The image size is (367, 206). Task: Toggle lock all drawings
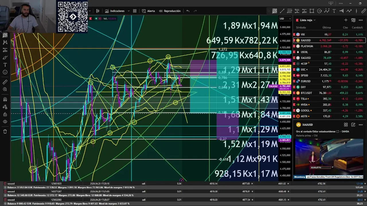(x=5, y=114)
